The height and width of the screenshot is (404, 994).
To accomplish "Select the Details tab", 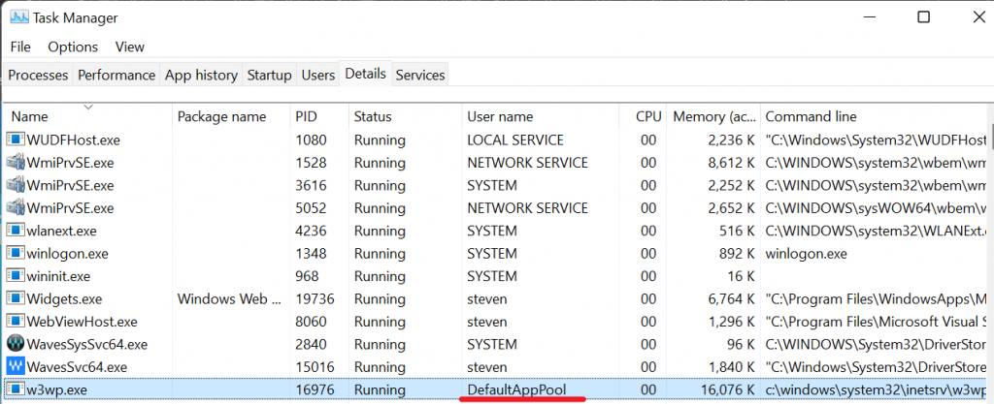I will pyautogui.click(x=366, y=74).
